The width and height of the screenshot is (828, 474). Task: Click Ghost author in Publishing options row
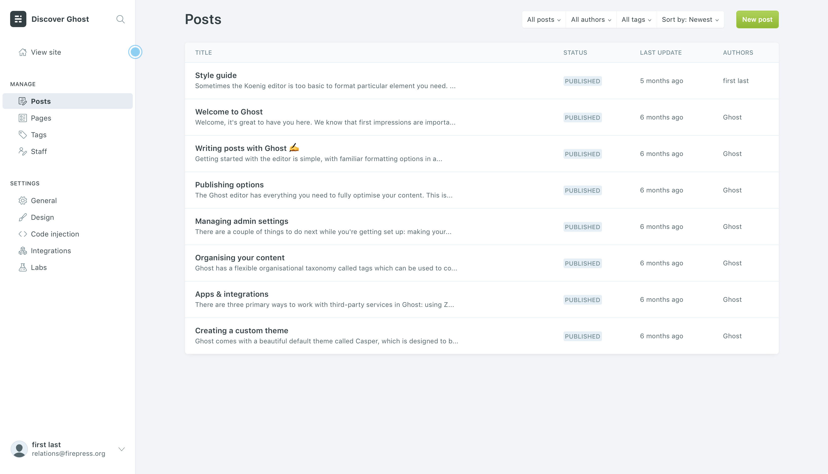732,190
